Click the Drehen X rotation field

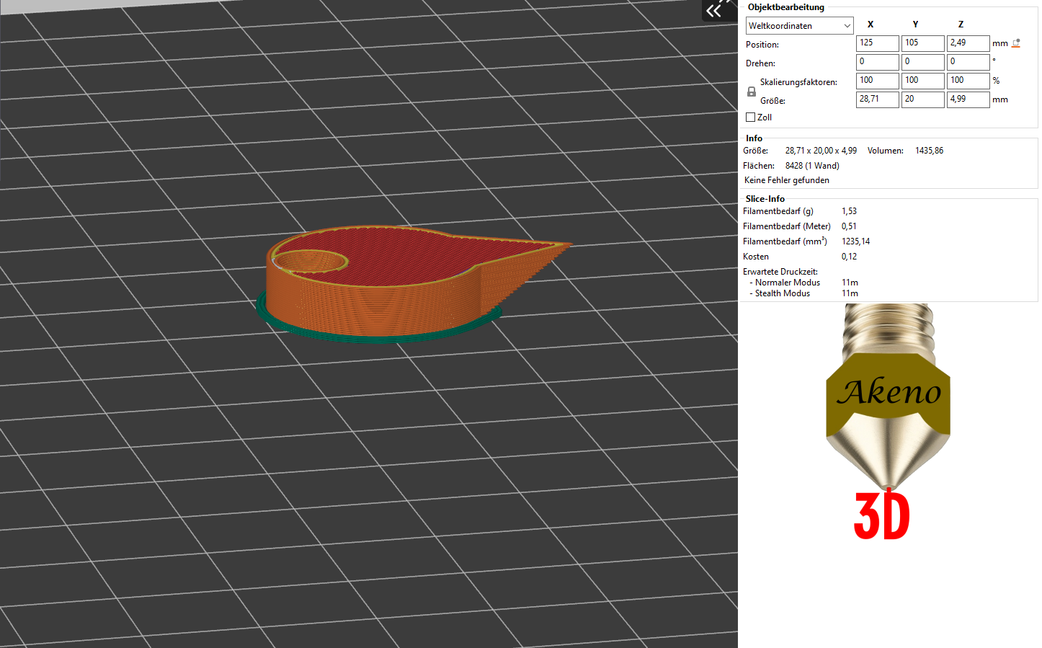click(877, 62)
